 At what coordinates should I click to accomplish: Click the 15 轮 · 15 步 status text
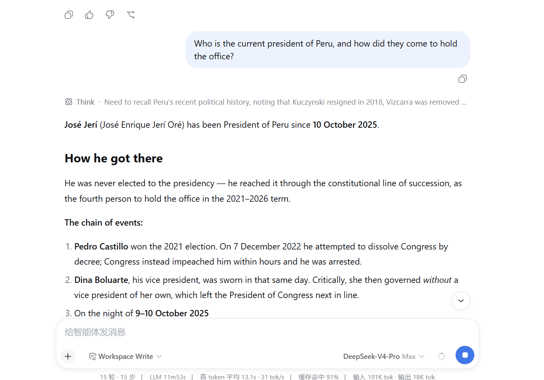tap(117, 377)
